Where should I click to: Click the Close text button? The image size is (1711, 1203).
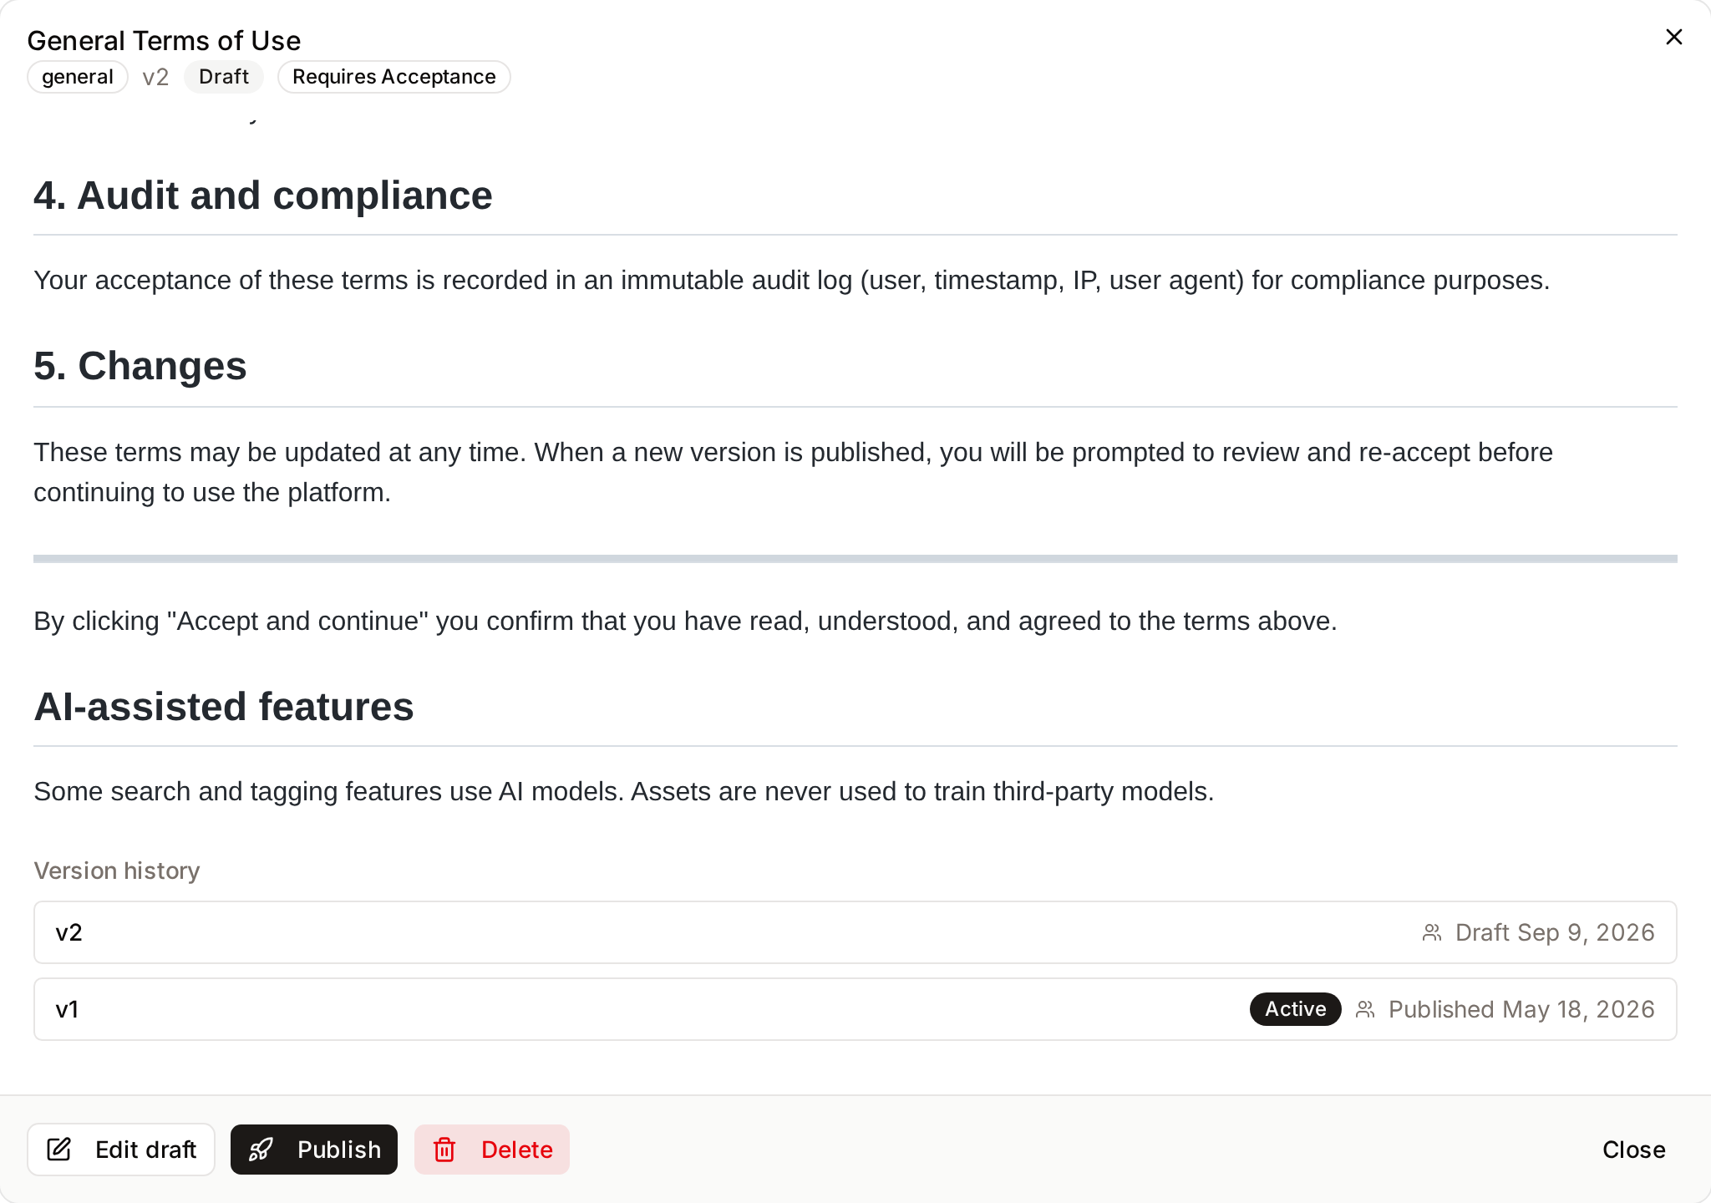tap(1633, 1150)
